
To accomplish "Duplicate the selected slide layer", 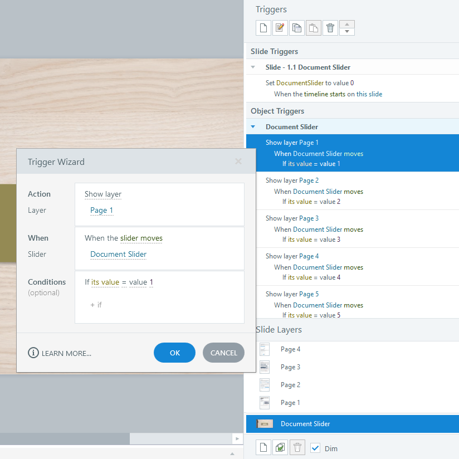I will (x=280, y=447).
